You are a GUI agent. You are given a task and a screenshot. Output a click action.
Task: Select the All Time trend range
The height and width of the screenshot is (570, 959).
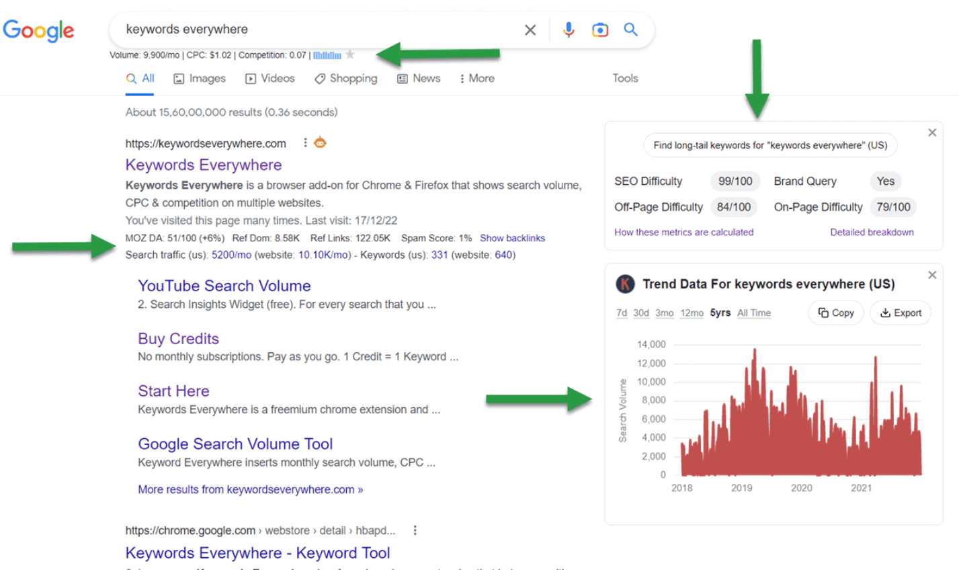[x=754, y=313]
